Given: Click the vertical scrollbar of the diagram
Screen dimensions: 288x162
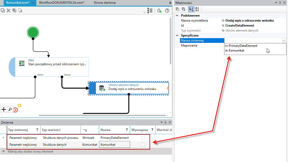Looking at the screenshot, I should (x=171, y=41).
